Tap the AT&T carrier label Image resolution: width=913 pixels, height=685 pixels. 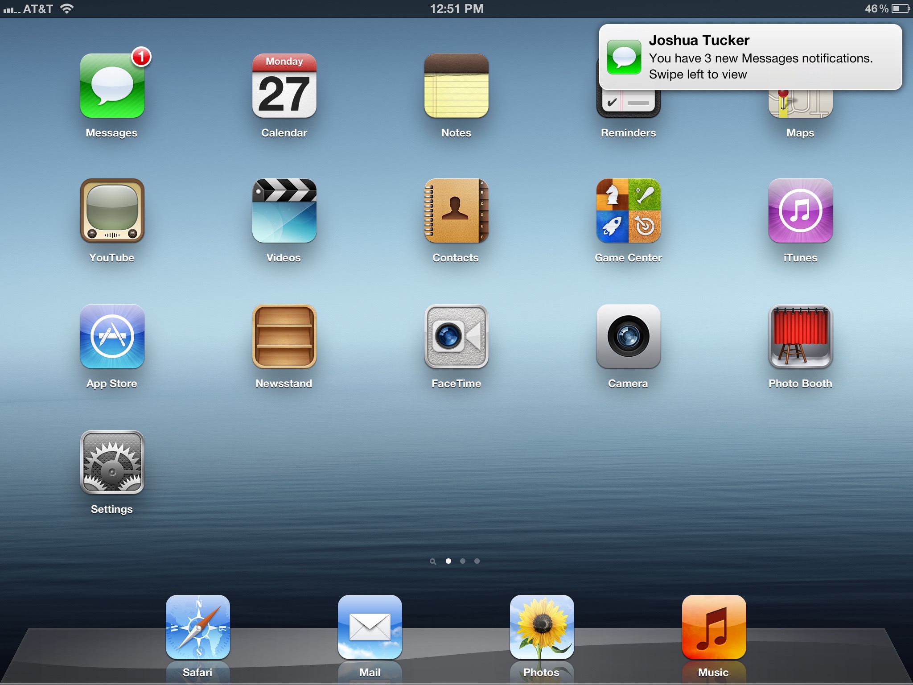38,9
